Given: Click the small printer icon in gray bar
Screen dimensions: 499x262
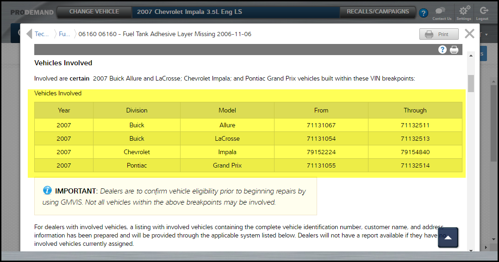Looking at the screenshot, I should [x=454, y=50].
